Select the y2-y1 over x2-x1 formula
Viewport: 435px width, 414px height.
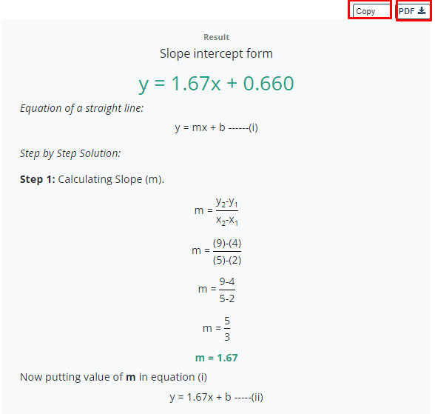pos(216,211)
